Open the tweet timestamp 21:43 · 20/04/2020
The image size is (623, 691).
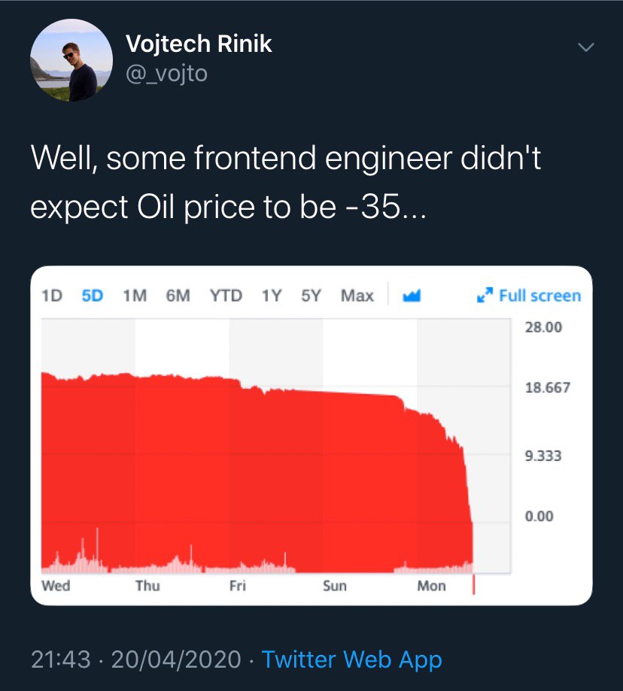(x=139, y=659)
